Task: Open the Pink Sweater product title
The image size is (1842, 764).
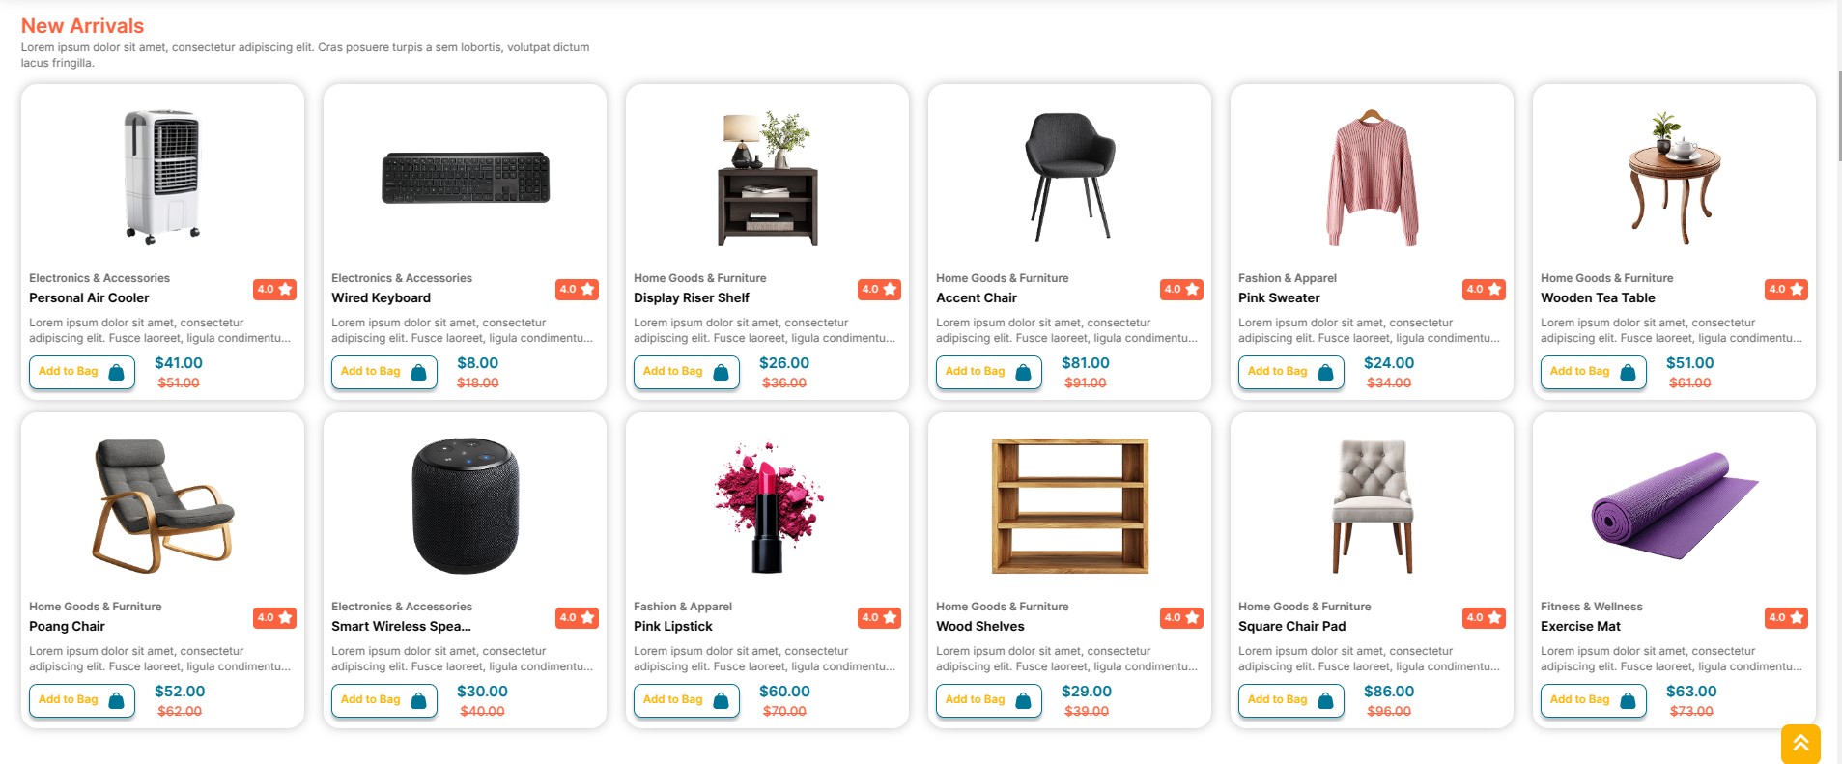Action: tap(1279, 297)
